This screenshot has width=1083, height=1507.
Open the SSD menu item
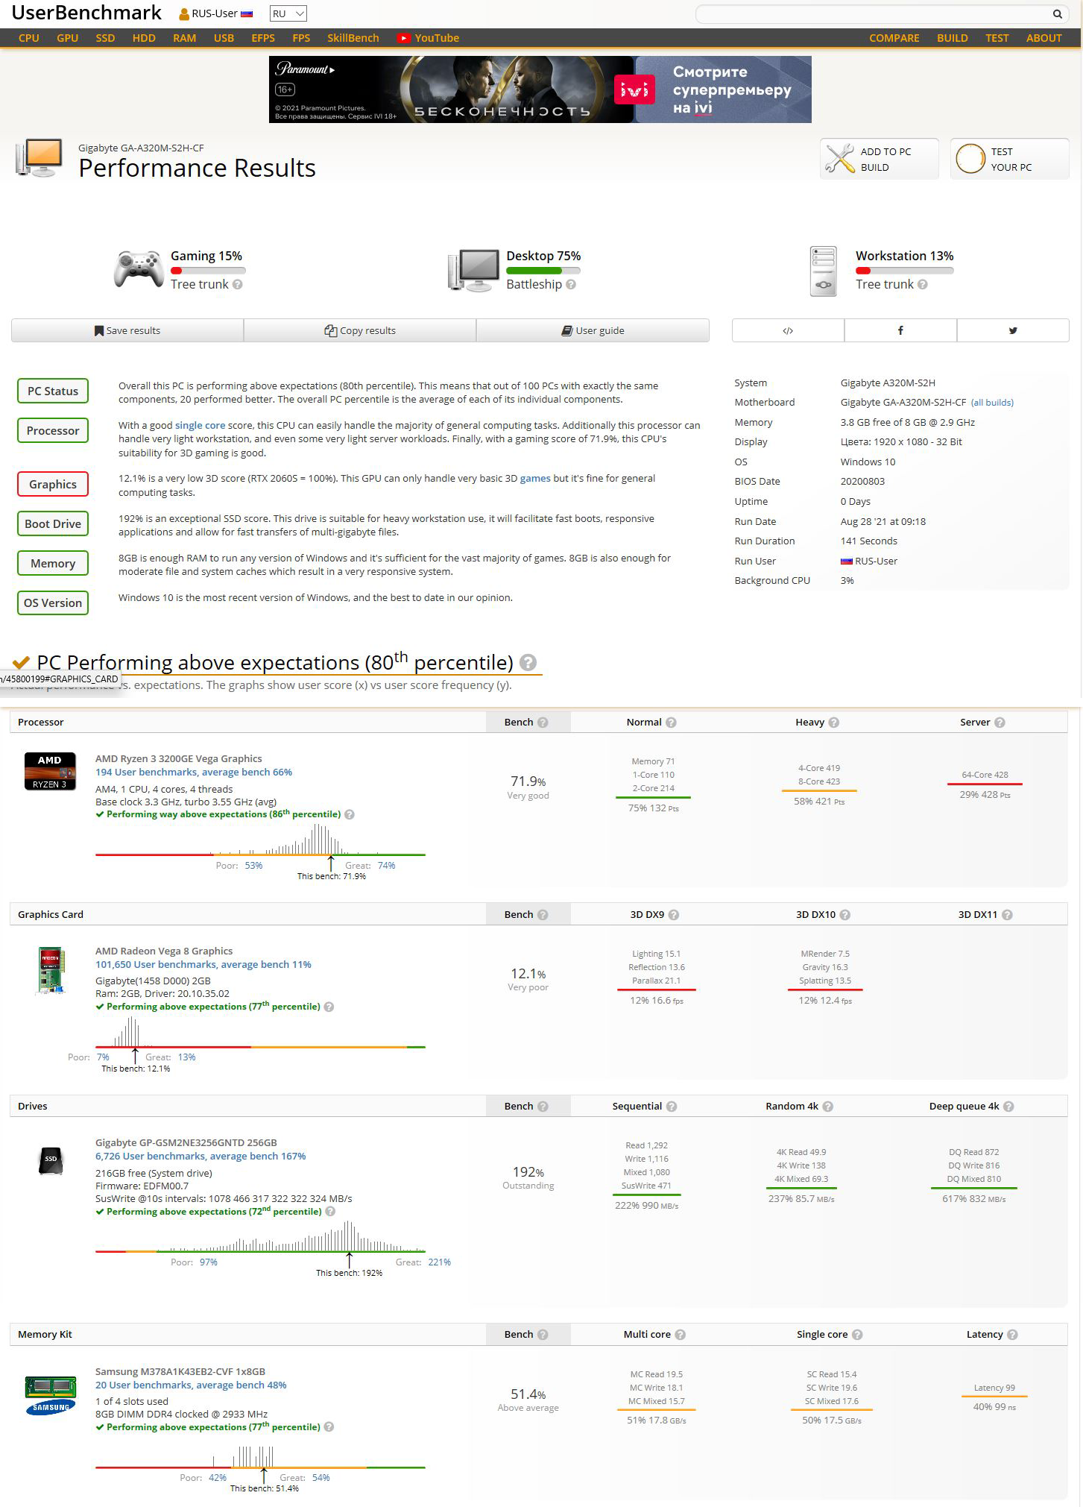(x=105, y=38)
